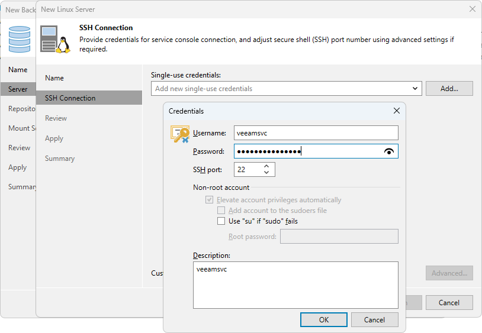
Task: Click the Username input field
Action: (316, 133)
